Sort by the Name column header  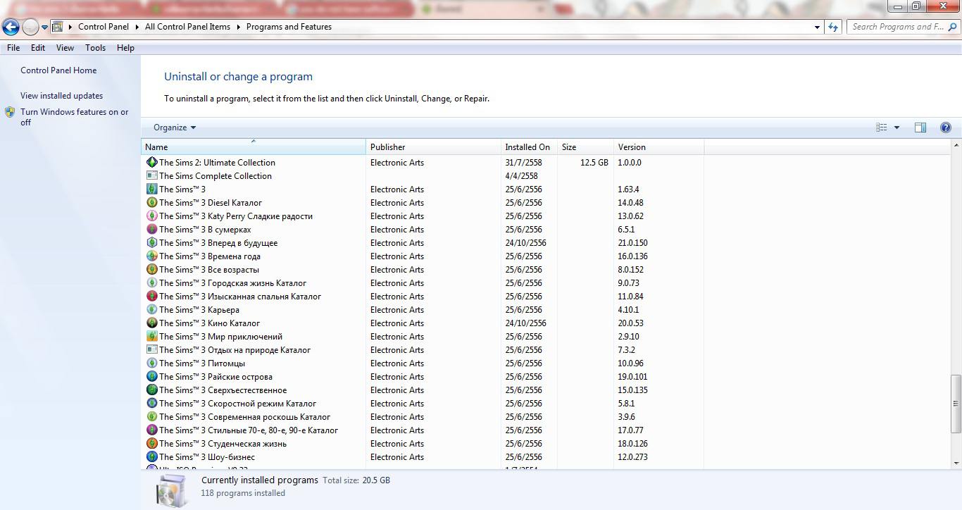tap(254, 147)
